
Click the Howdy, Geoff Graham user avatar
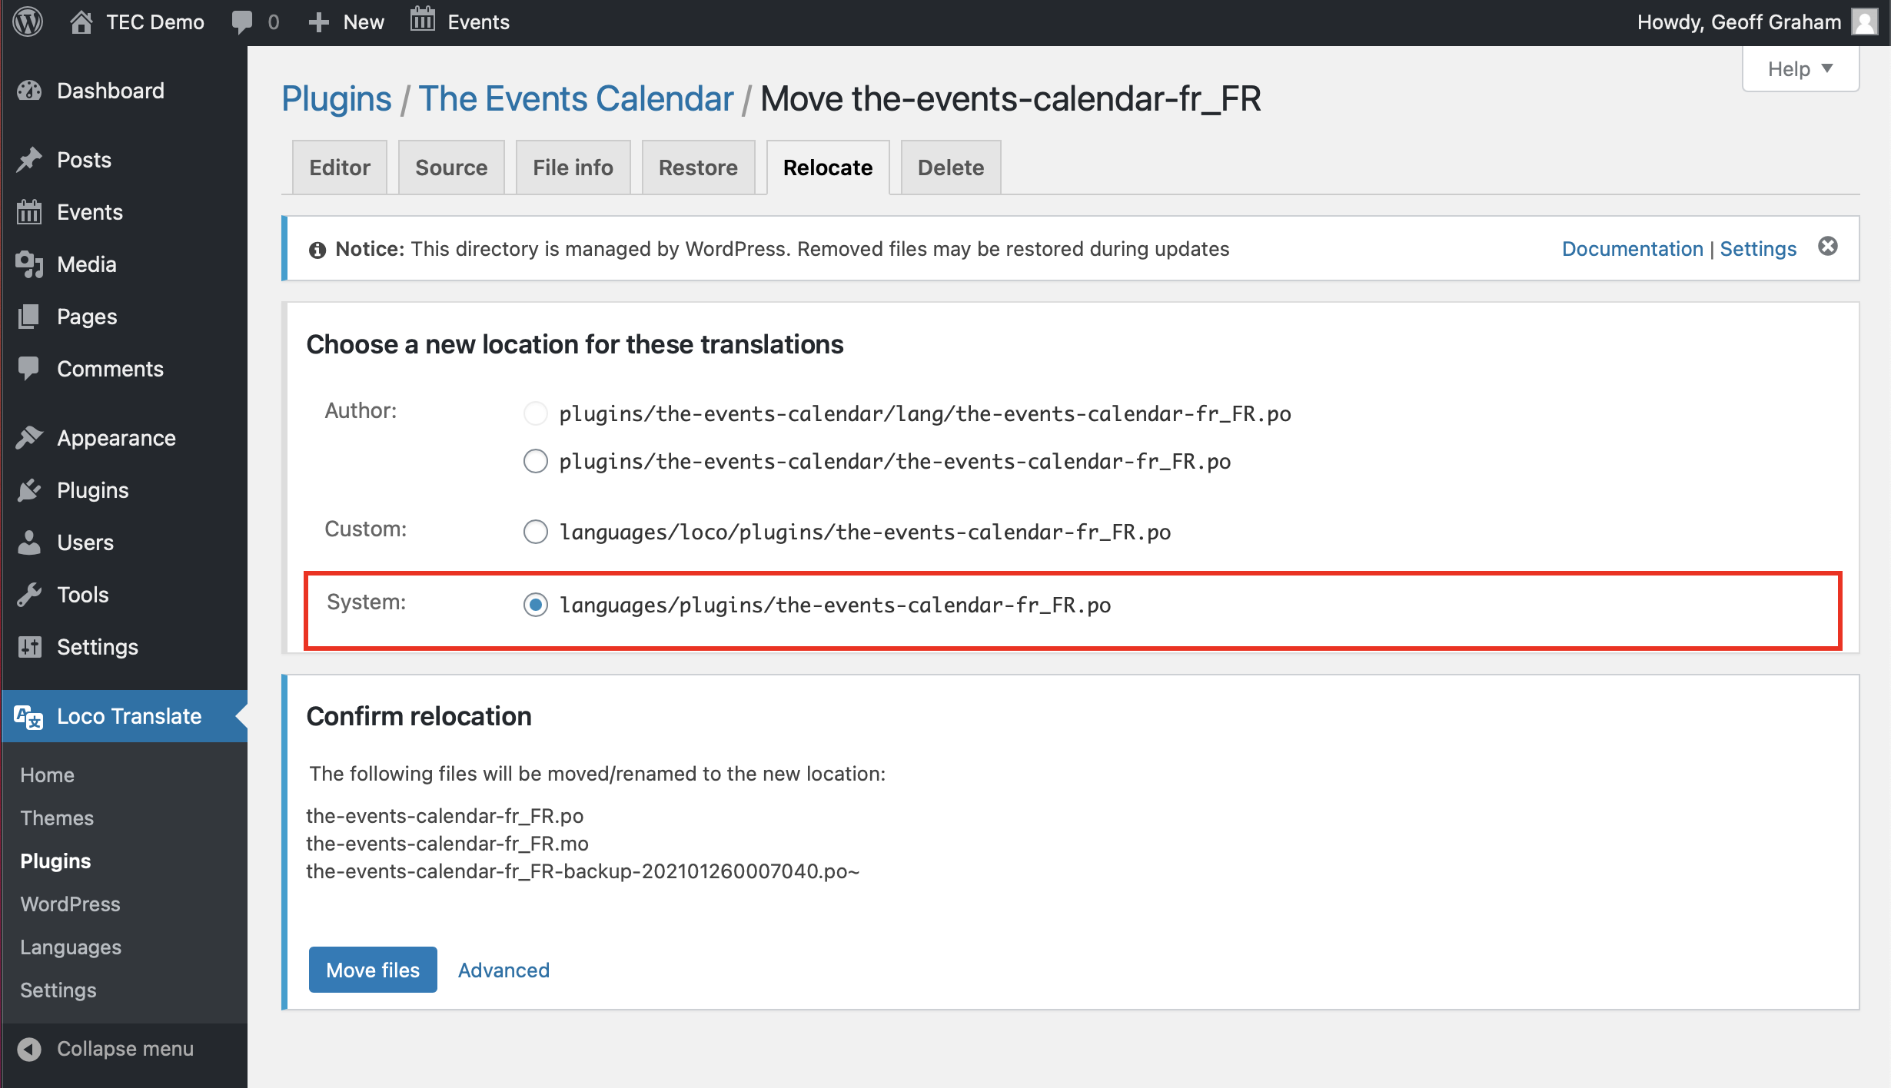pos(1866,22)
